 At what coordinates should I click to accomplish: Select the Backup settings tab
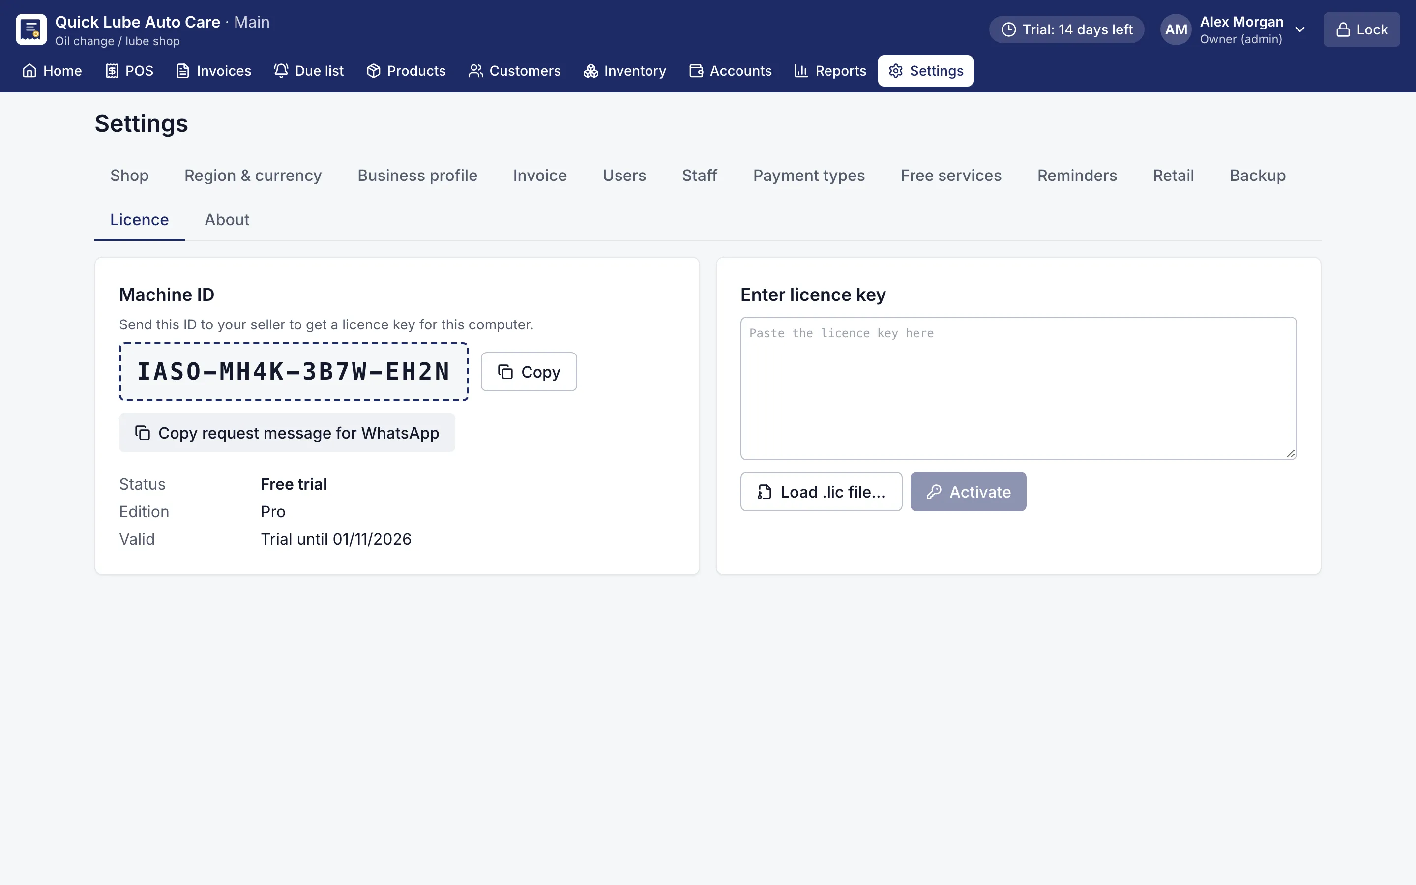point(1257,176)
